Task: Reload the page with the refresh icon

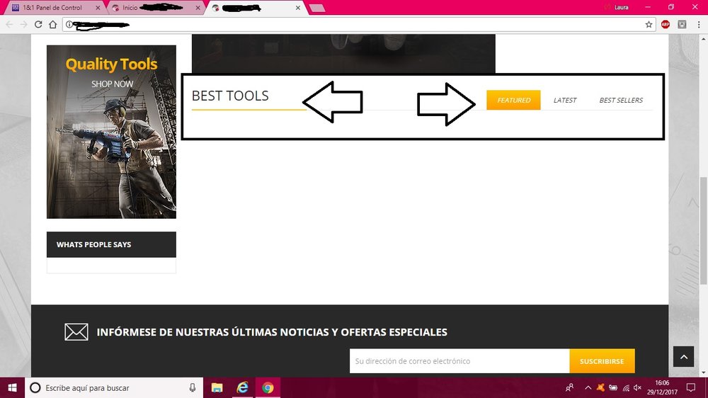Action: click(x=38, y=24)
